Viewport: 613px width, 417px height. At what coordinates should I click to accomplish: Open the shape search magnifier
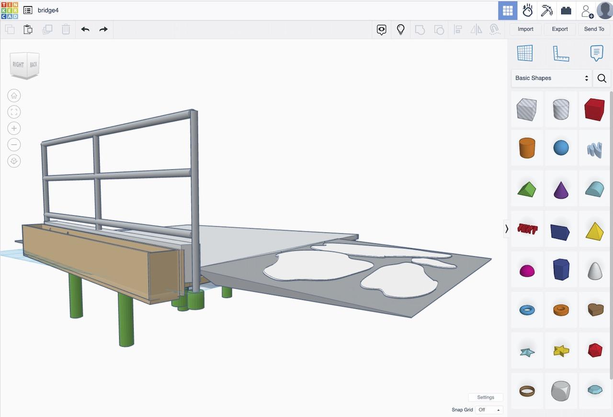tap(602, 78)
